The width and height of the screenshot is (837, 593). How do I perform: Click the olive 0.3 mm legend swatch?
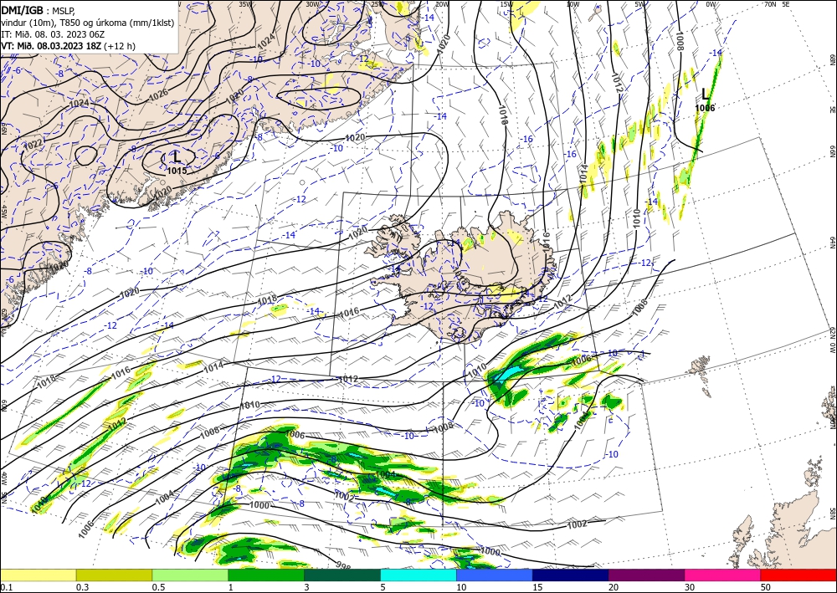pyautogui.click(x=114, y=575)
